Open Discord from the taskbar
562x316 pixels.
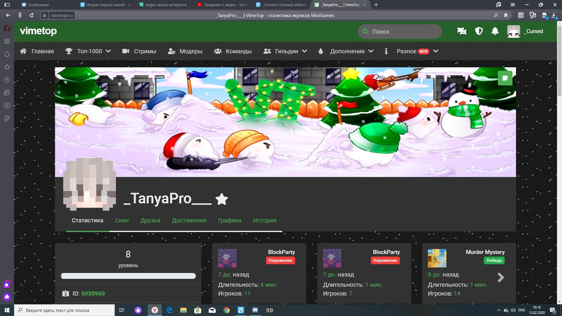point(255,310)
